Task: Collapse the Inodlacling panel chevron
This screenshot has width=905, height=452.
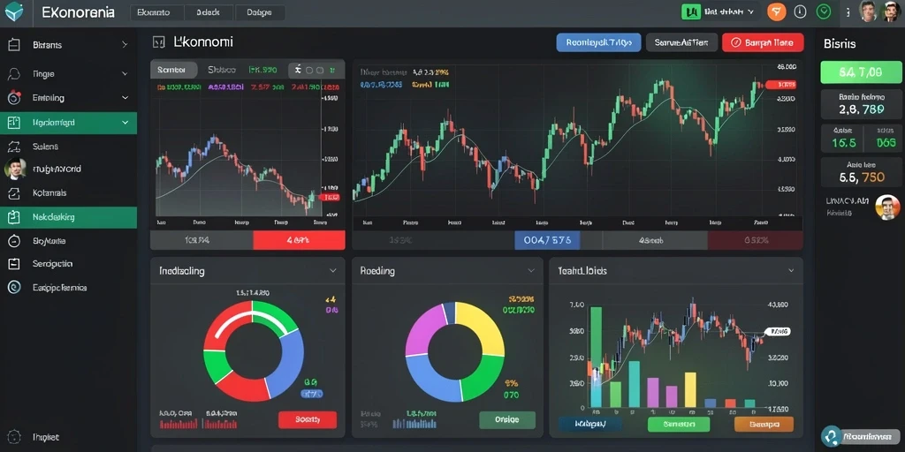Action: [x=332, y=270]
